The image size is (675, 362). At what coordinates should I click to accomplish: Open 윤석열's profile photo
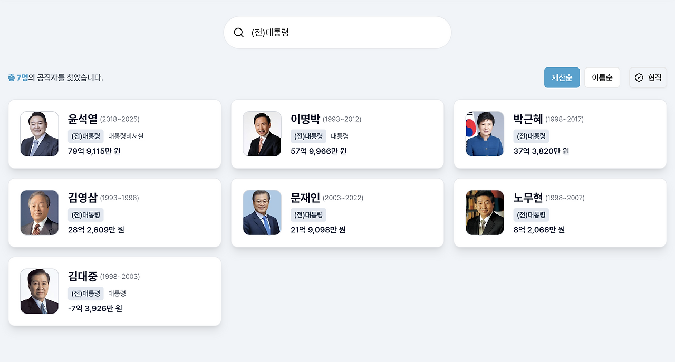[40, 134]
